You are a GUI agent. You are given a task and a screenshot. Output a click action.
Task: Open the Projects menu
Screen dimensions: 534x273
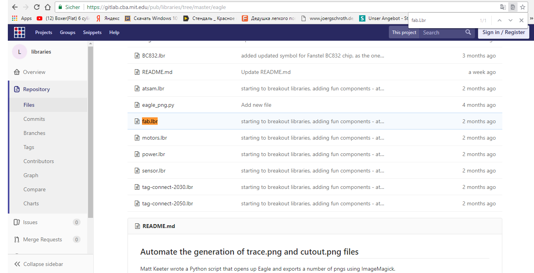(x=43, y=32)
